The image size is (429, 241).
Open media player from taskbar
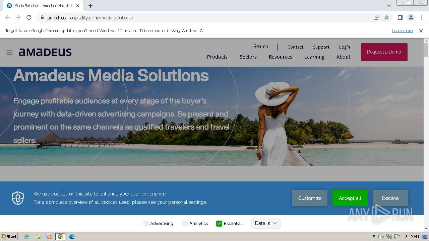tap(49, 237)
